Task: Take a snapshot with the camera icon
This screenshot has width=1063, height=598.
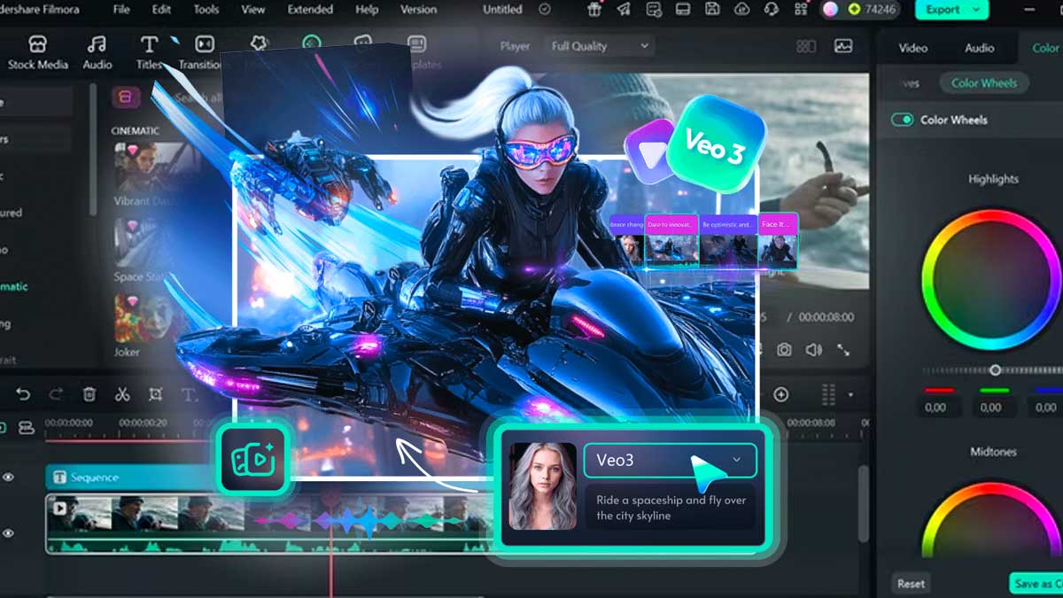Action: click(x=785, y=351)
